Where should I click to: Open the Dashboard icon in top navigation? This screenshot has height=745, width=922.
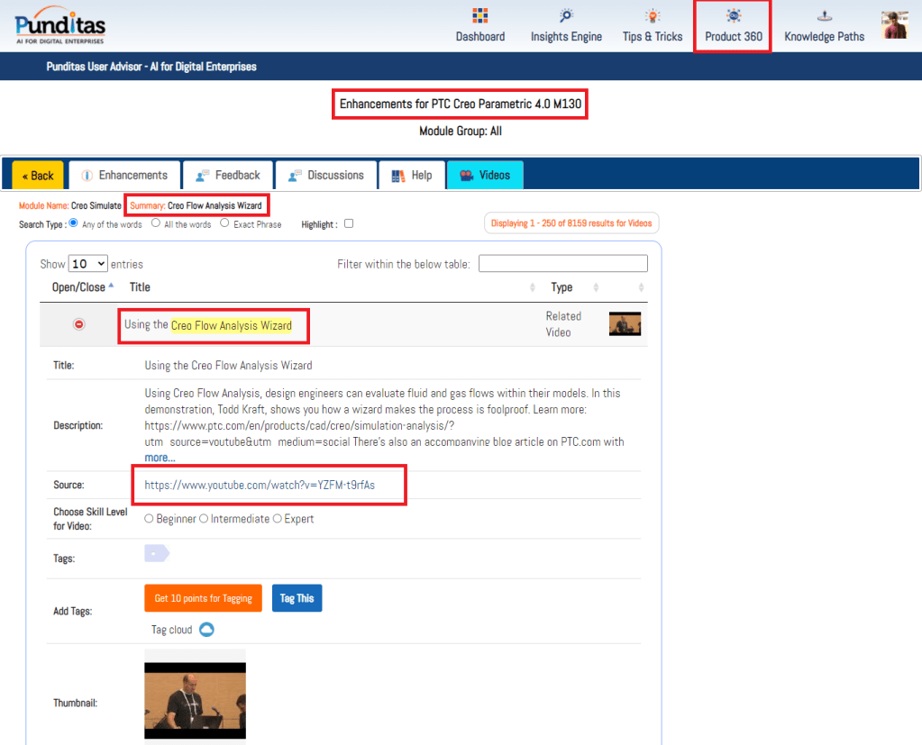[x=479, y=16]
